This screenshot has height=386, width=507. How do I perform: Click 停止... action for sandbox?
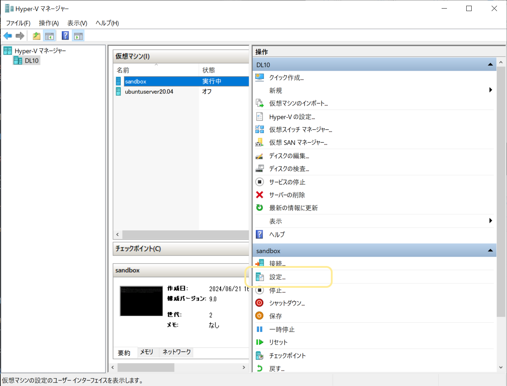(278, 290)
